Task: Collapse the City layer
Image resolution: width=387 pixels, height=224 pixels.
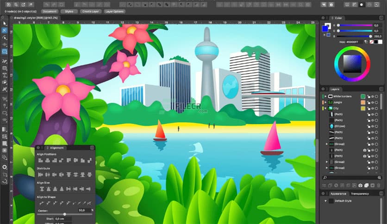Action: click(325, 108)
